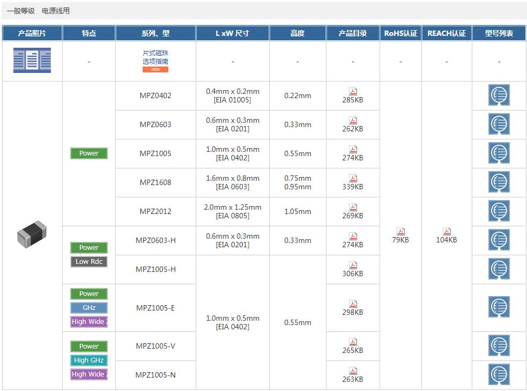Open the MPZ1005-V 265KB catalog PDF

353,342
